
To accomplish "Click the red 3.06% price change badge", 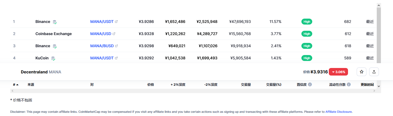I will click(x=338, y=72).
